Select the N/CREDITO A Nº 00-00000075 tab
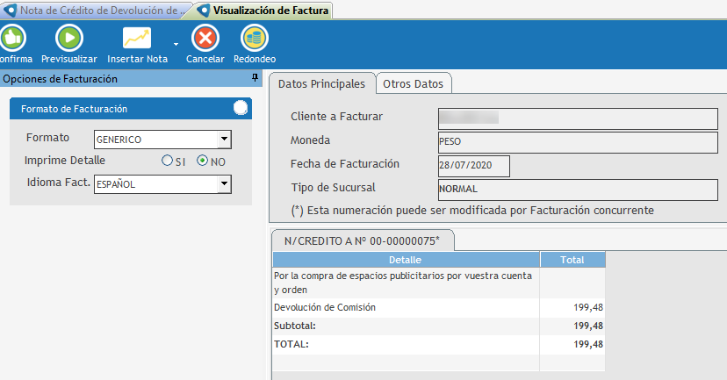This screenshot has height=380, width=727. pos(362,241)
